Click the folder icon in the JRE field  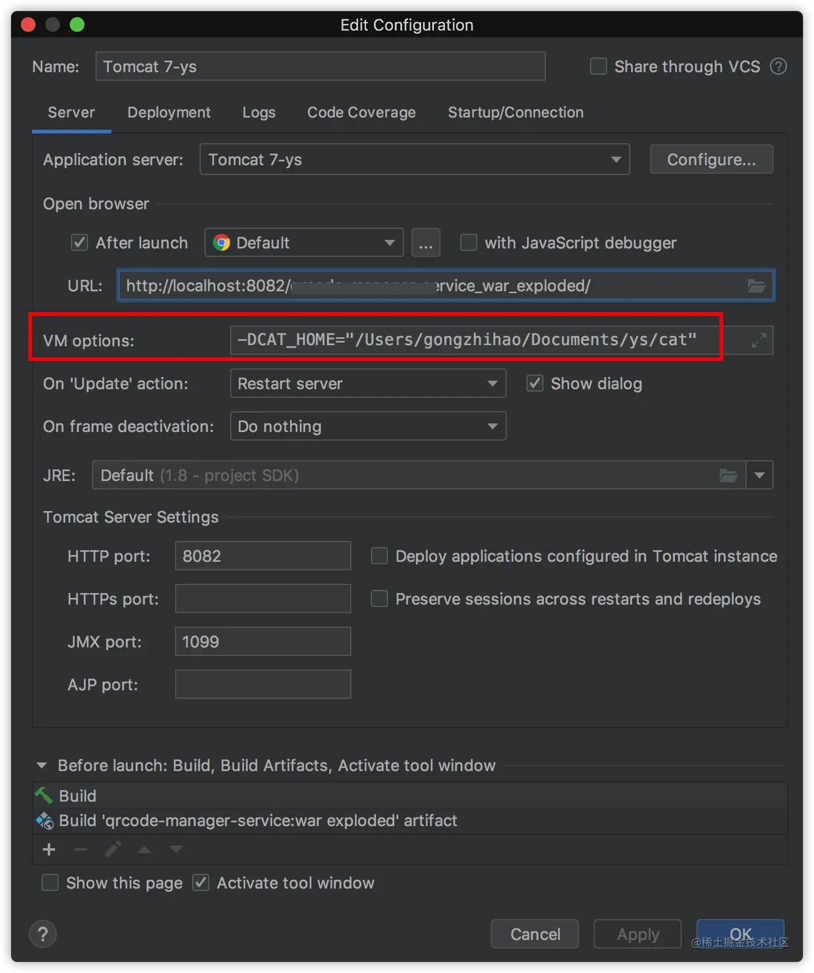coord(728,475)
